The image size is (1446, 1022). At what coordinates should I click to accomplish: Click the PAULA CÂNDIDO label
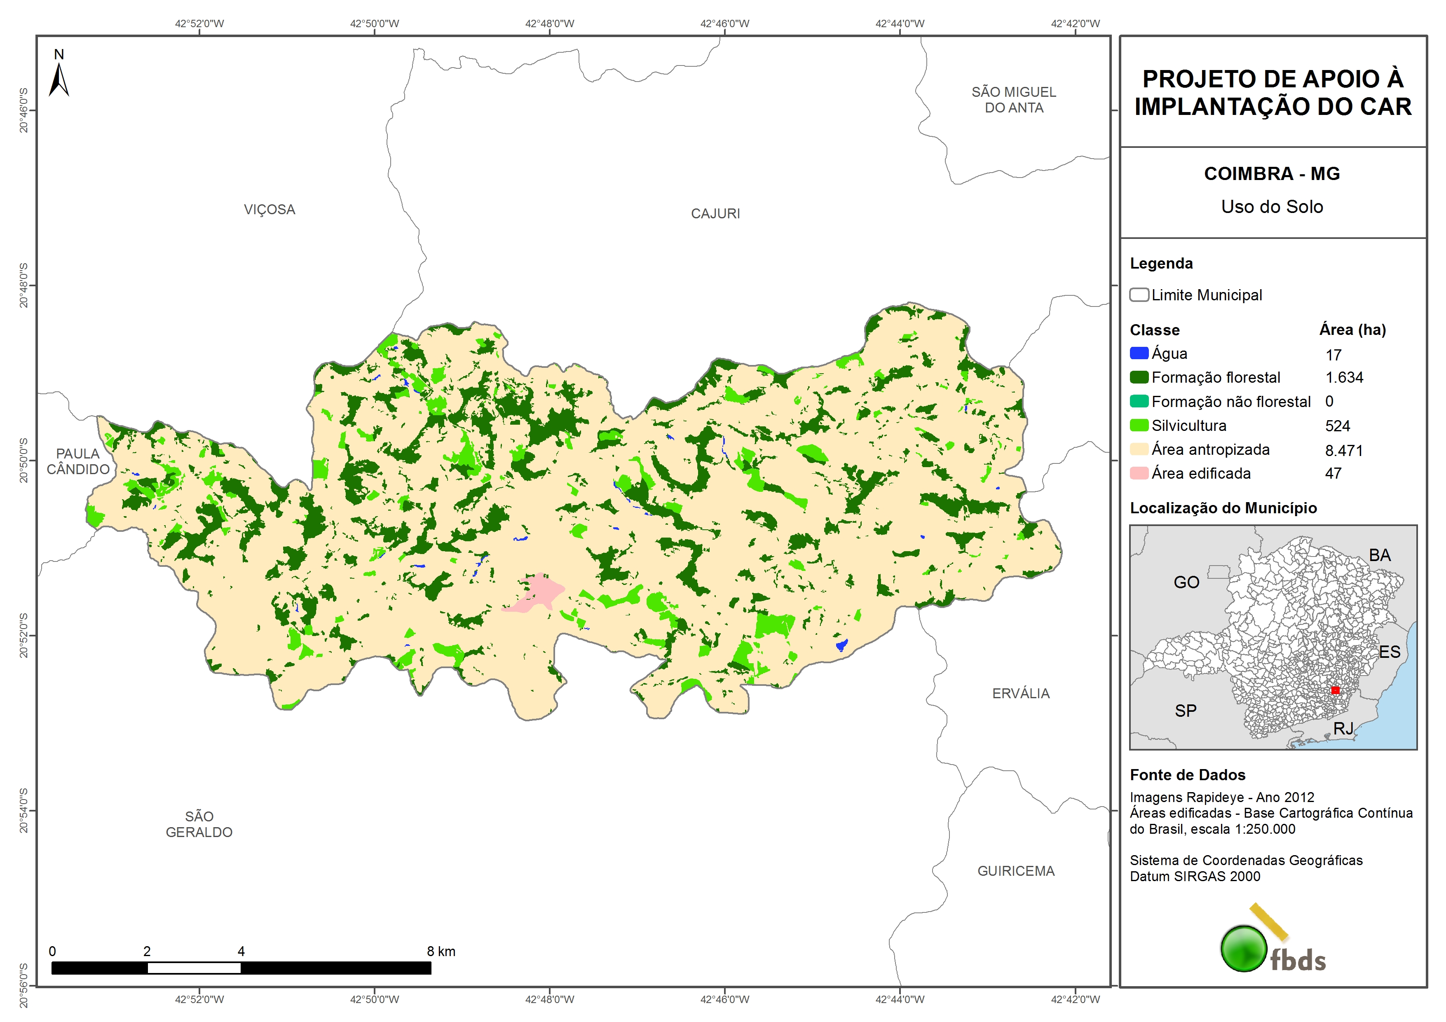78,462
